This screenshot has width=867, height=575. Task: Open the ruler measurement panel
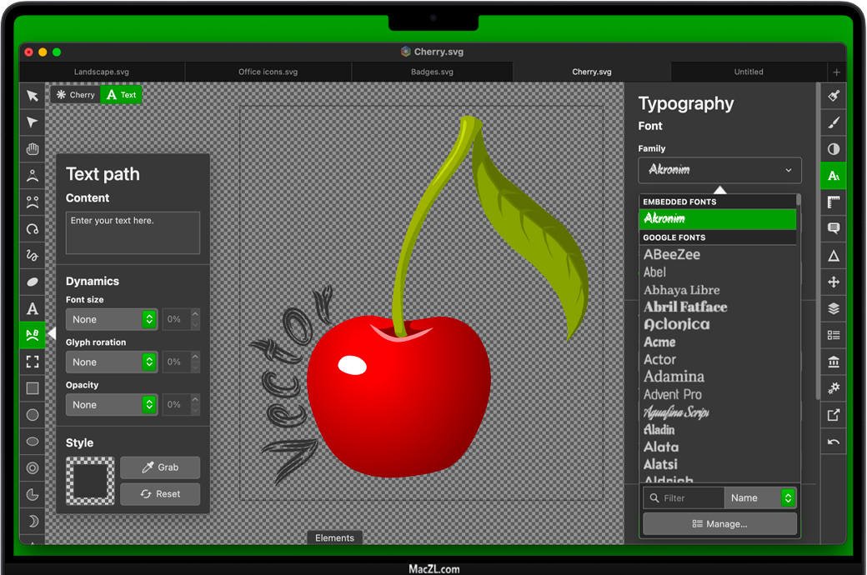pos(833,202)
